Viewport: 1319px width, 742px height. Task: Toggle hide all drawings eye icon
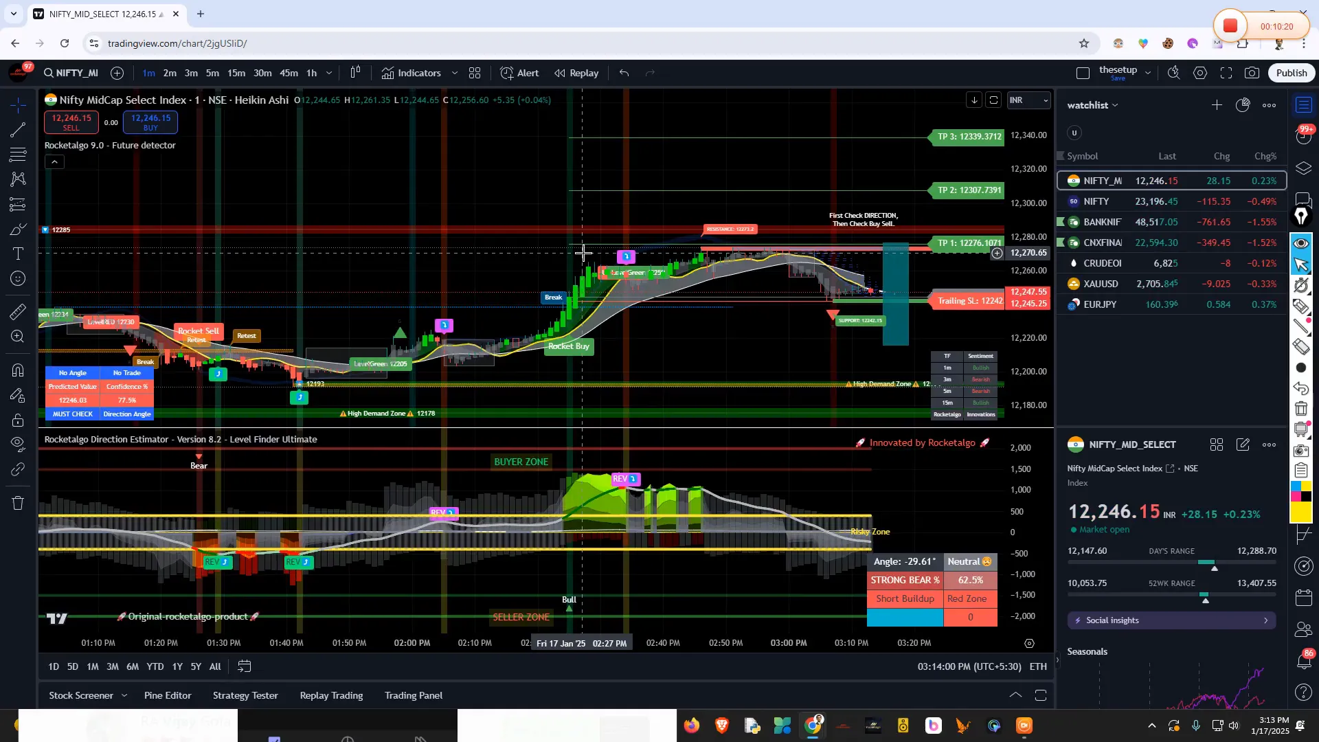[x=17, y=445]
